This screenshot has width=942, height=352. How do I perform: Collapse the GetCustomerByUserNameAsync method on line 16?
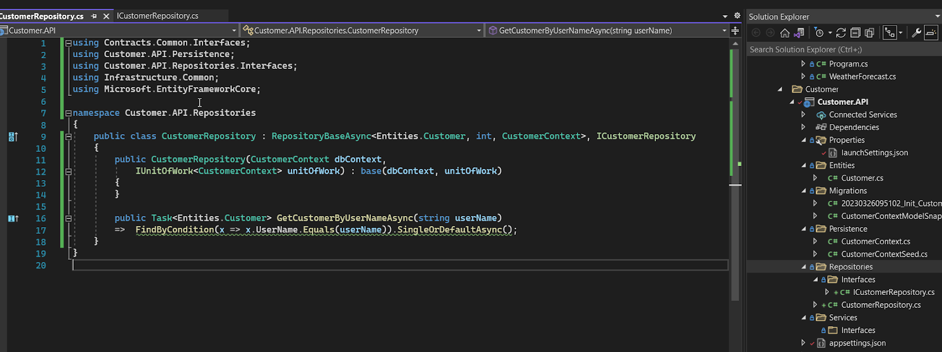pos(68,218)
